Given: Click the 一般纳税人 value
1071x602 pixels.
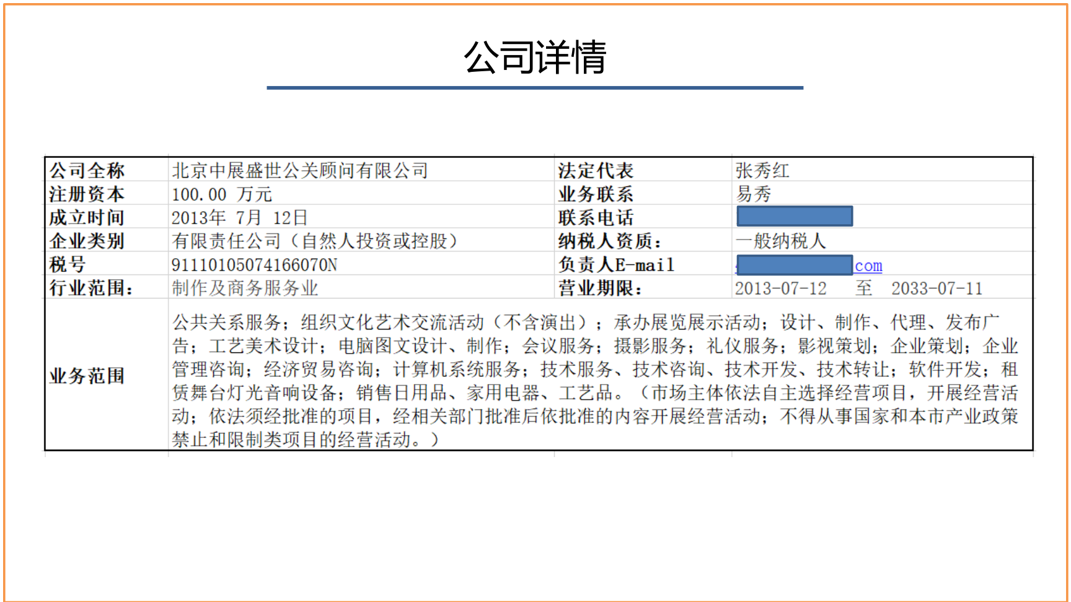Looking at the screenshot, I should click(780, 241).
